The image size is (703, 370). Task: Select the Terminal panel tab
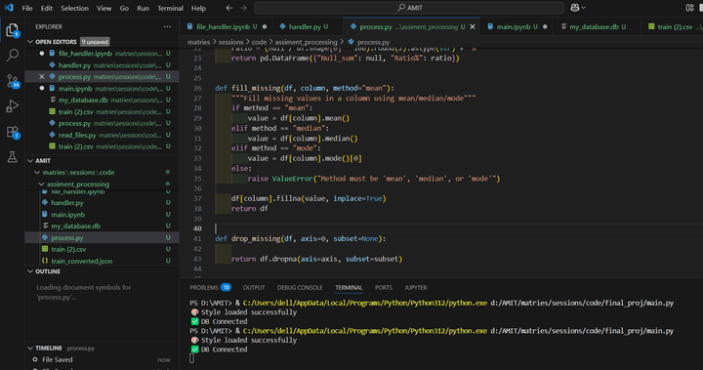tap(349, 287)
